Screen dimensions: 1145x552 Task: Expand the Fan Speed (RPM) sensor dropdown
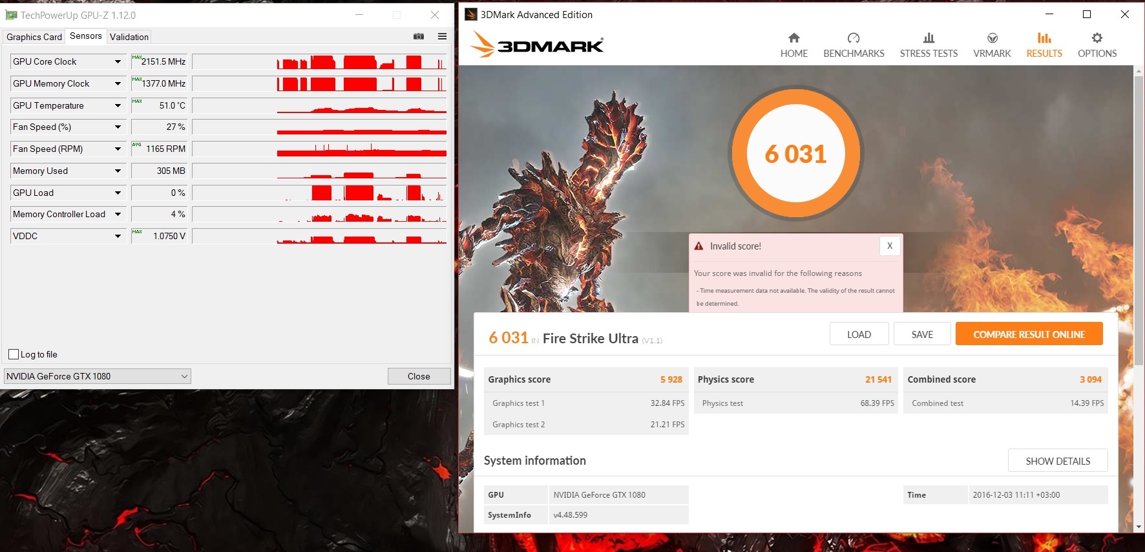click(118, 149)
